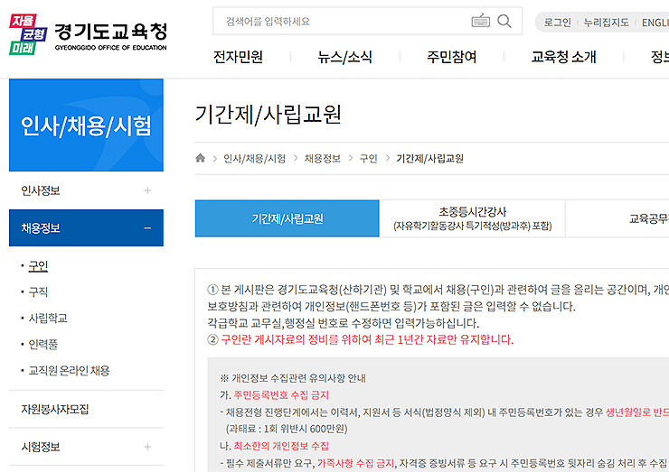Click the virtual keyboard icon in search bar
Viewport: 669px width, 472px height.
point(480,21)
